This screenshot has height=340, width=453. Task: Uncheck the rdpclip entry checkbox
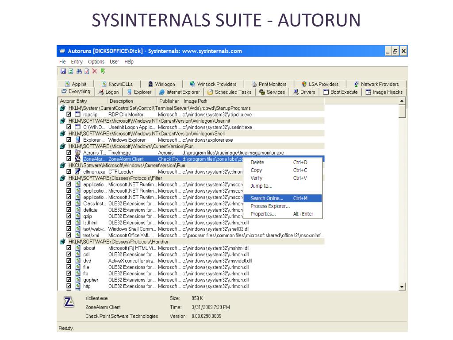[x=69, y=114]
